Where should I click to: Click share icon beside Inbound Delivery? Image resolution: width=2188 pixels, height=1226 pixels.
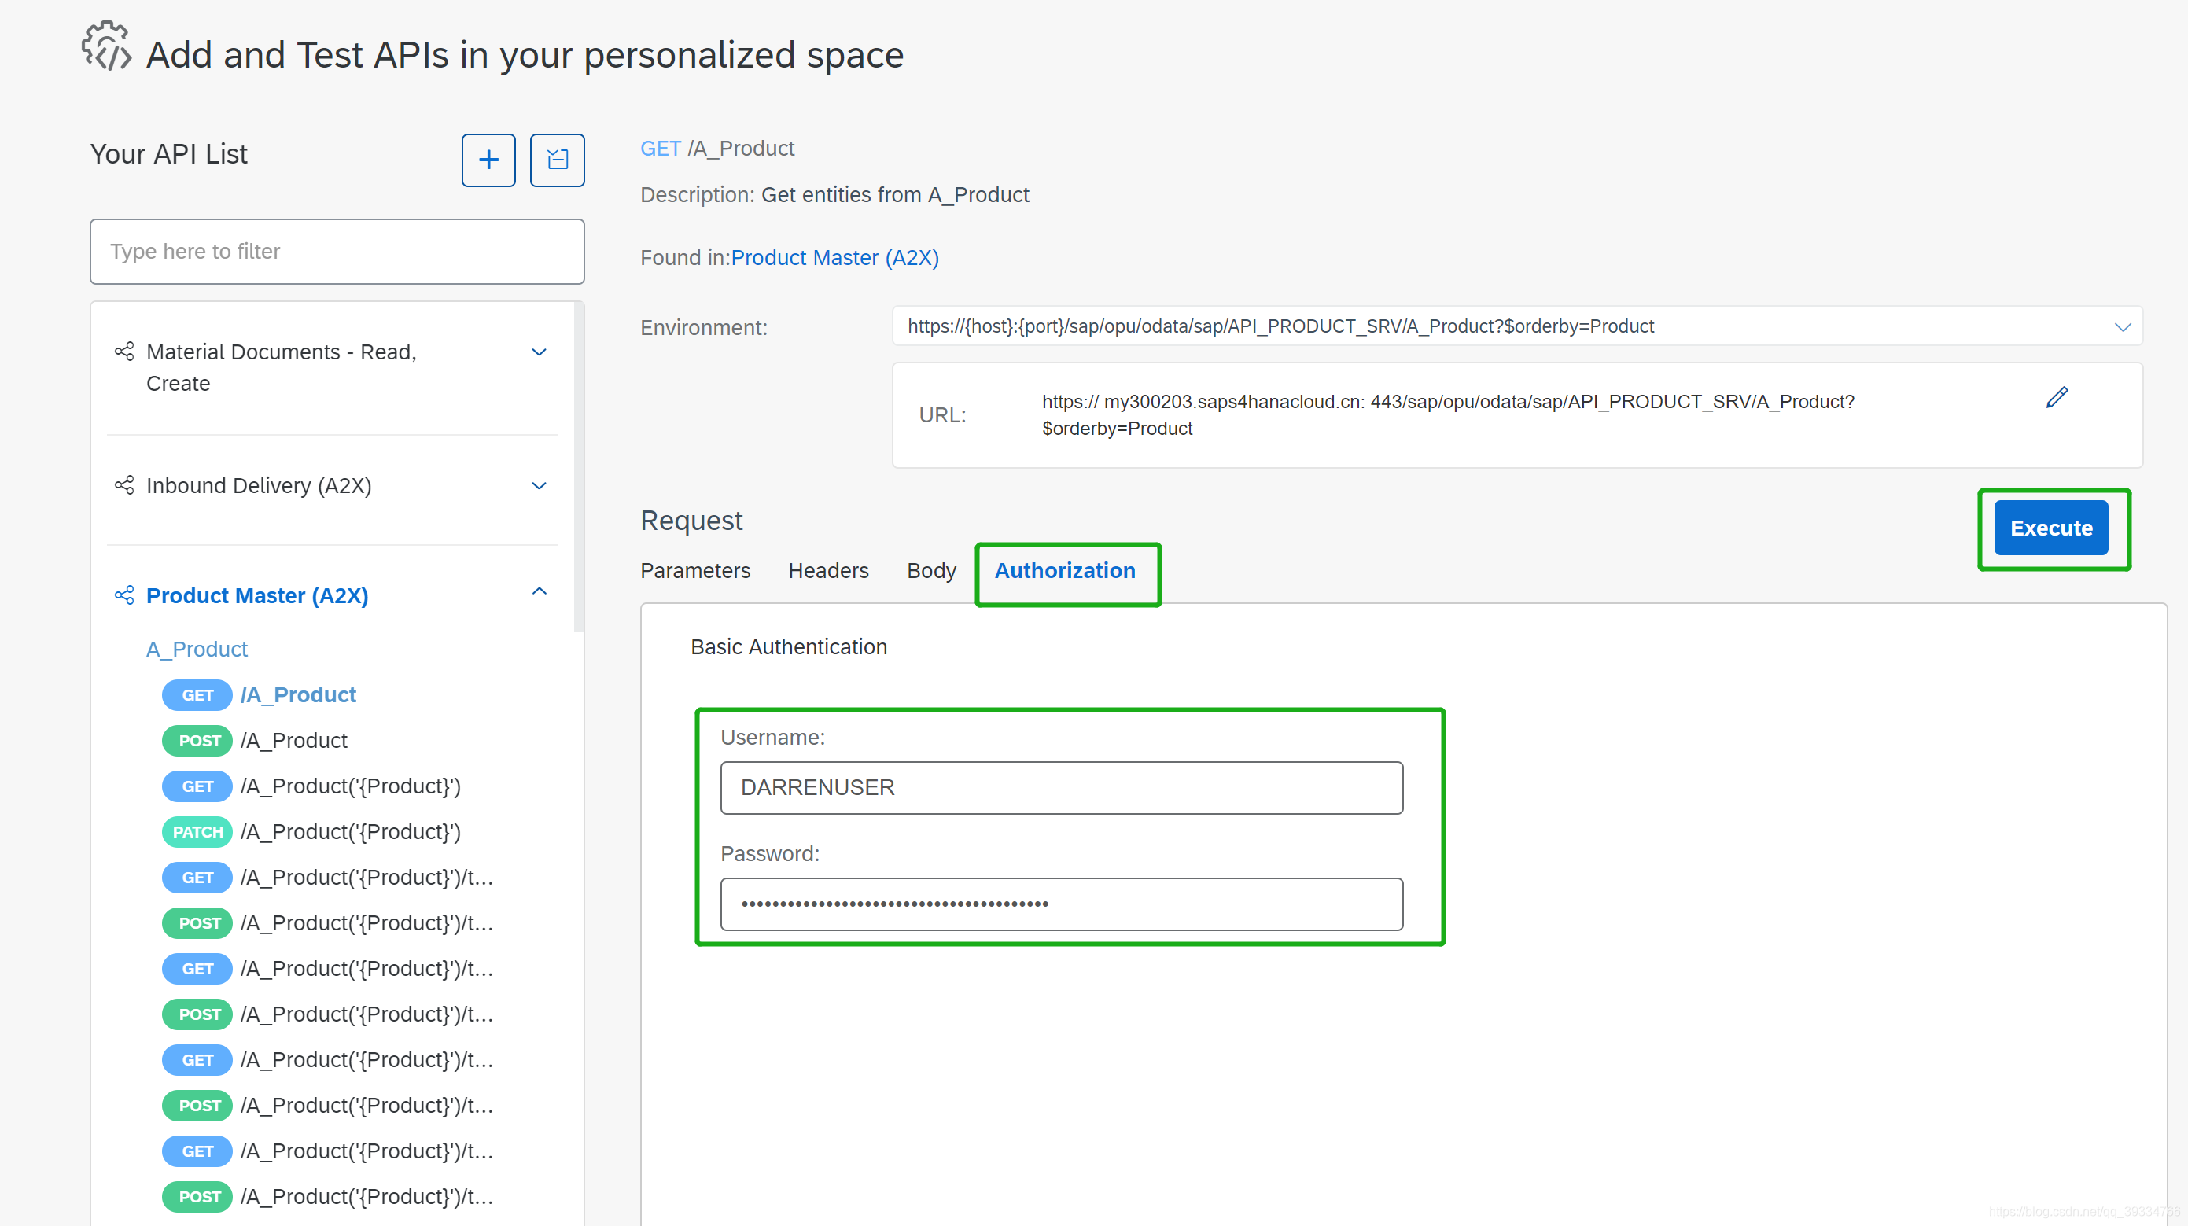click(124, 486)
